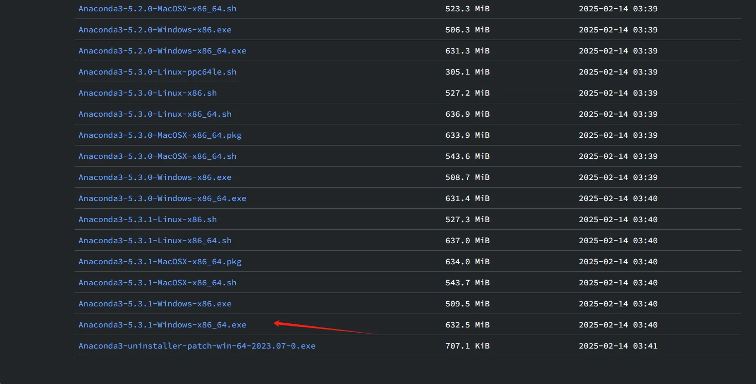756x384 pixels.
Task: Click the 636.9 MiB size value
Action: (467, 114)
